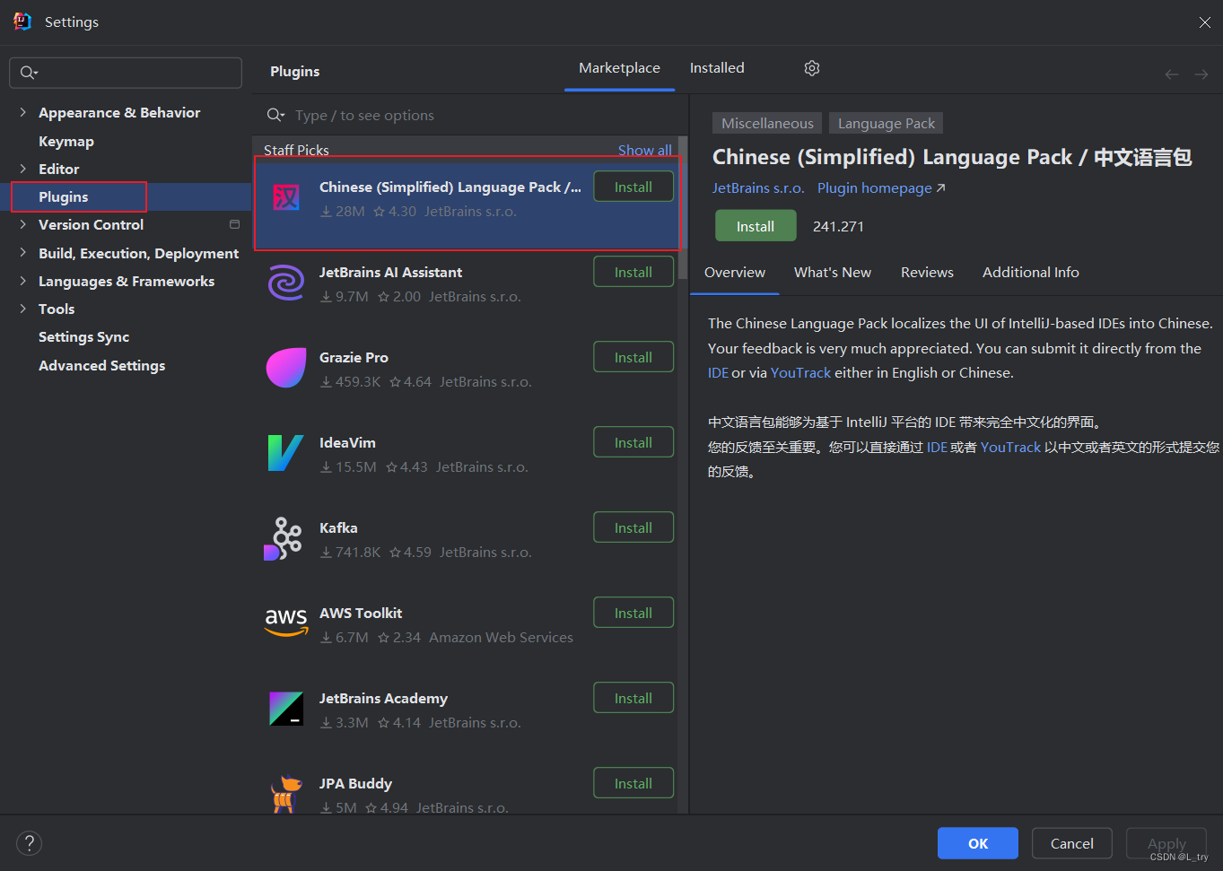Install Chinese Language Pack from list

(x=633, y=187)
